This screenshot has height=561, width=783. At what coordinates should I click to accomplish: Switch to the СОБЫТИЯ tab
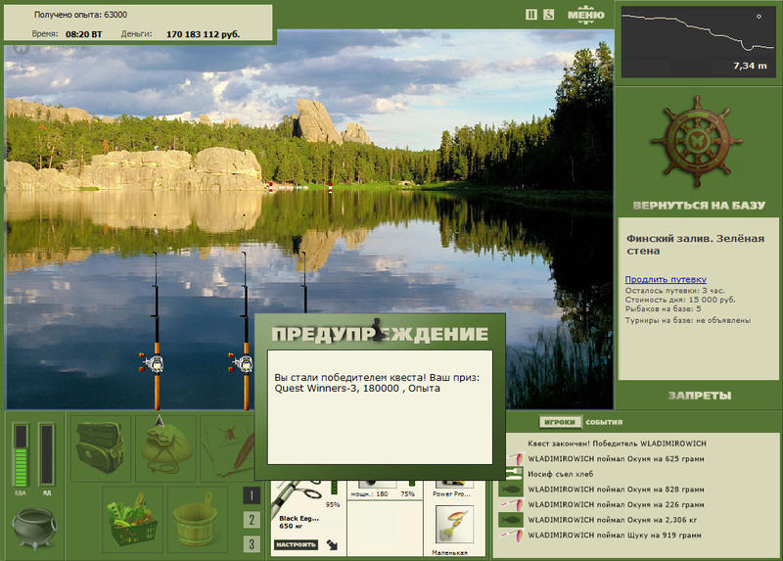pos(604,422)
